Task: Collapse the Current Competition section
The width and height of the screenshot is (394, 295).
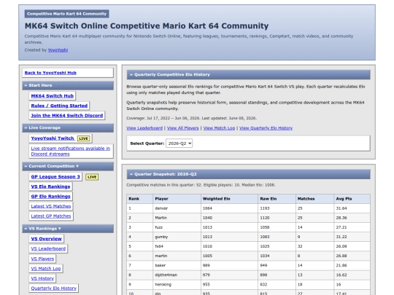Action: click(68, 166)
